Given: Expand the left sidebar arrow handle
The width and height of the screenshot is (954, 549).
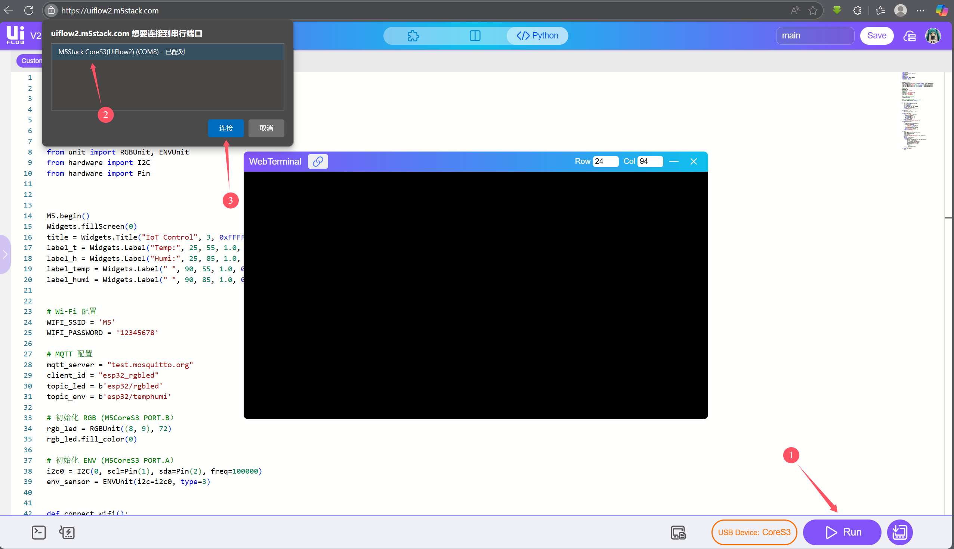Looking at the screenshot, I should 5,255.
